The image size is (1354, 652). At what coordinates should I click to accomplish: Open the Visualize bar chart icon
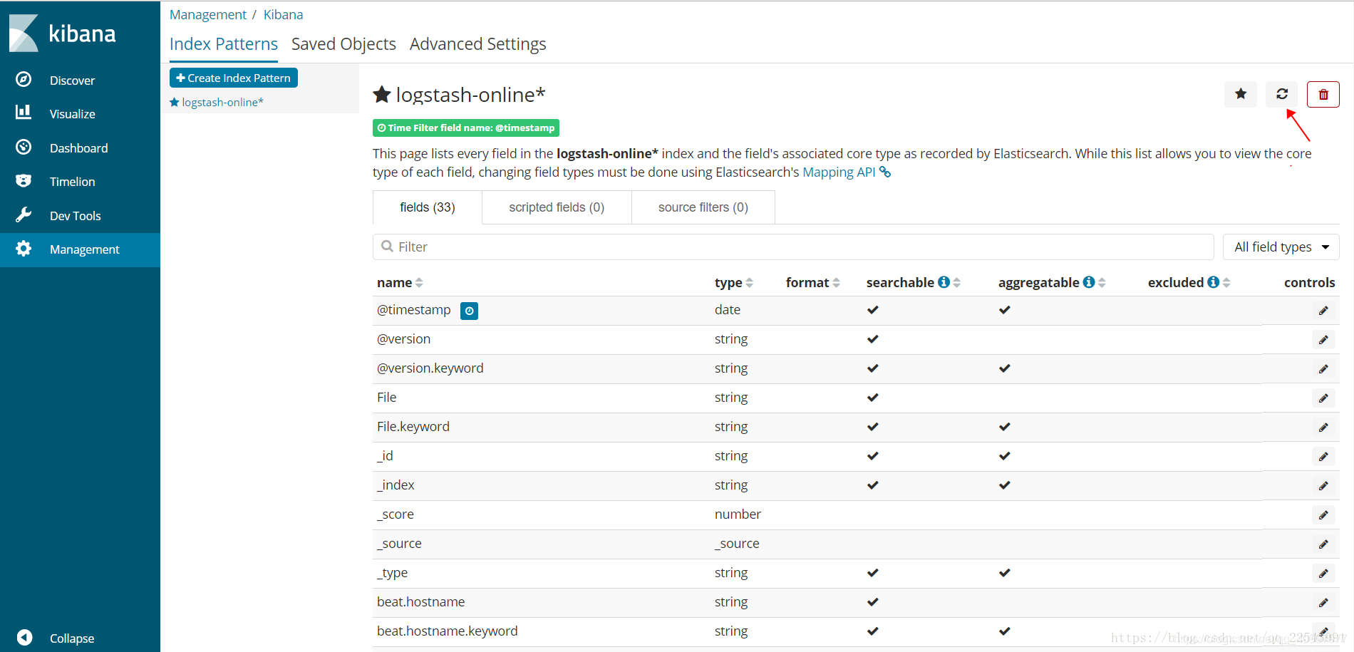point(24,113)
